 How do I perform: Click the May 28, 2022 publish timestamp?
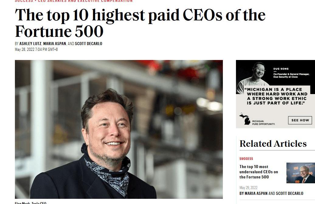click(x=36, y=50)
